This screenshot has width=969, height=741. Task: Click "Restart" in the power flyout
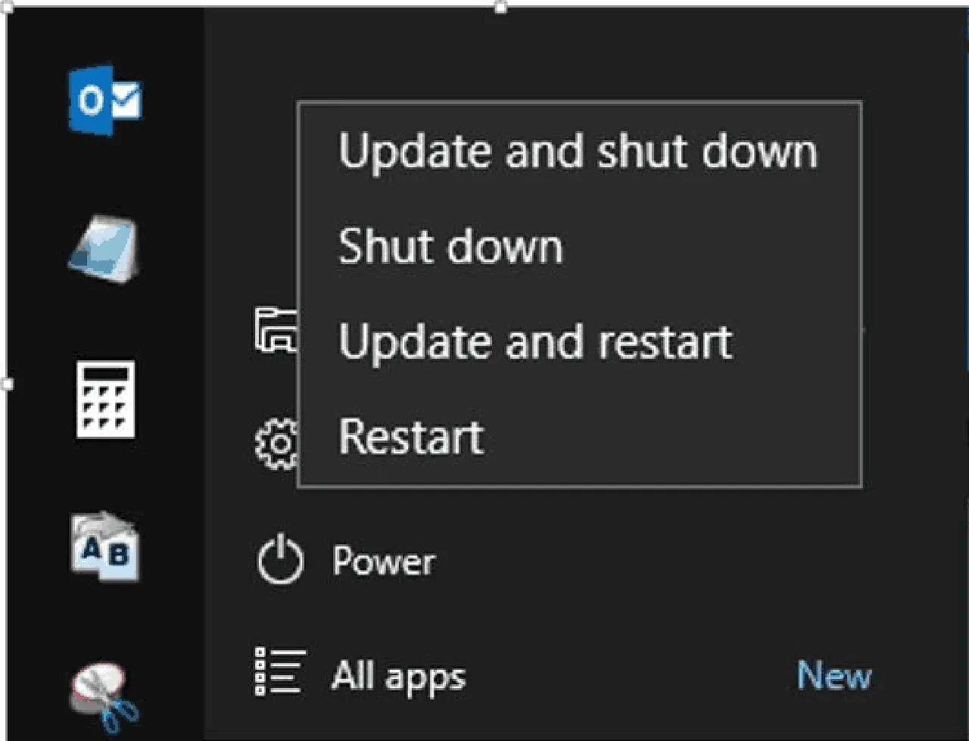point(411,437)
